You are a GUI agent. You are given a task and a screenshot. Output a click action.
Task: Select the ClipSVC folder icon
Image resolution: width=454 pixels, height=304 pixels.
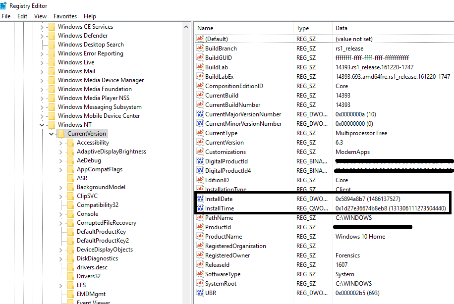point(70,196)
